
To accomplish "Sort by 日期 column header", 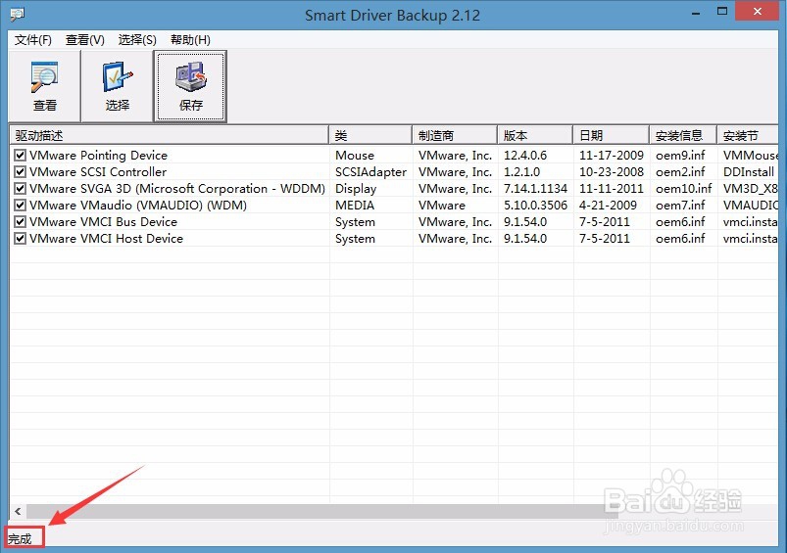I will (612, 135).
